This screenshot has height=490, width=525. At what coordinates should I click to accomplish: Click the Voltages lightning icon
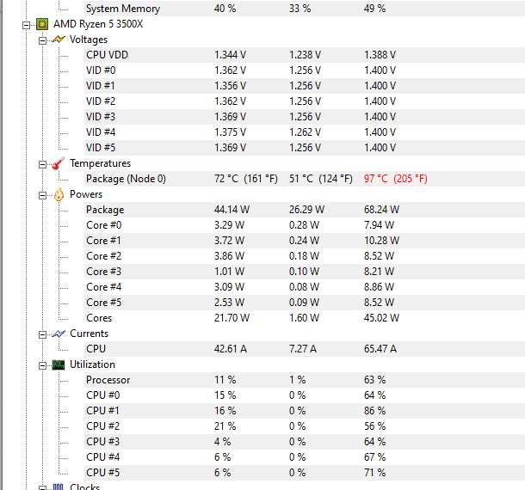tap(59, 40)
